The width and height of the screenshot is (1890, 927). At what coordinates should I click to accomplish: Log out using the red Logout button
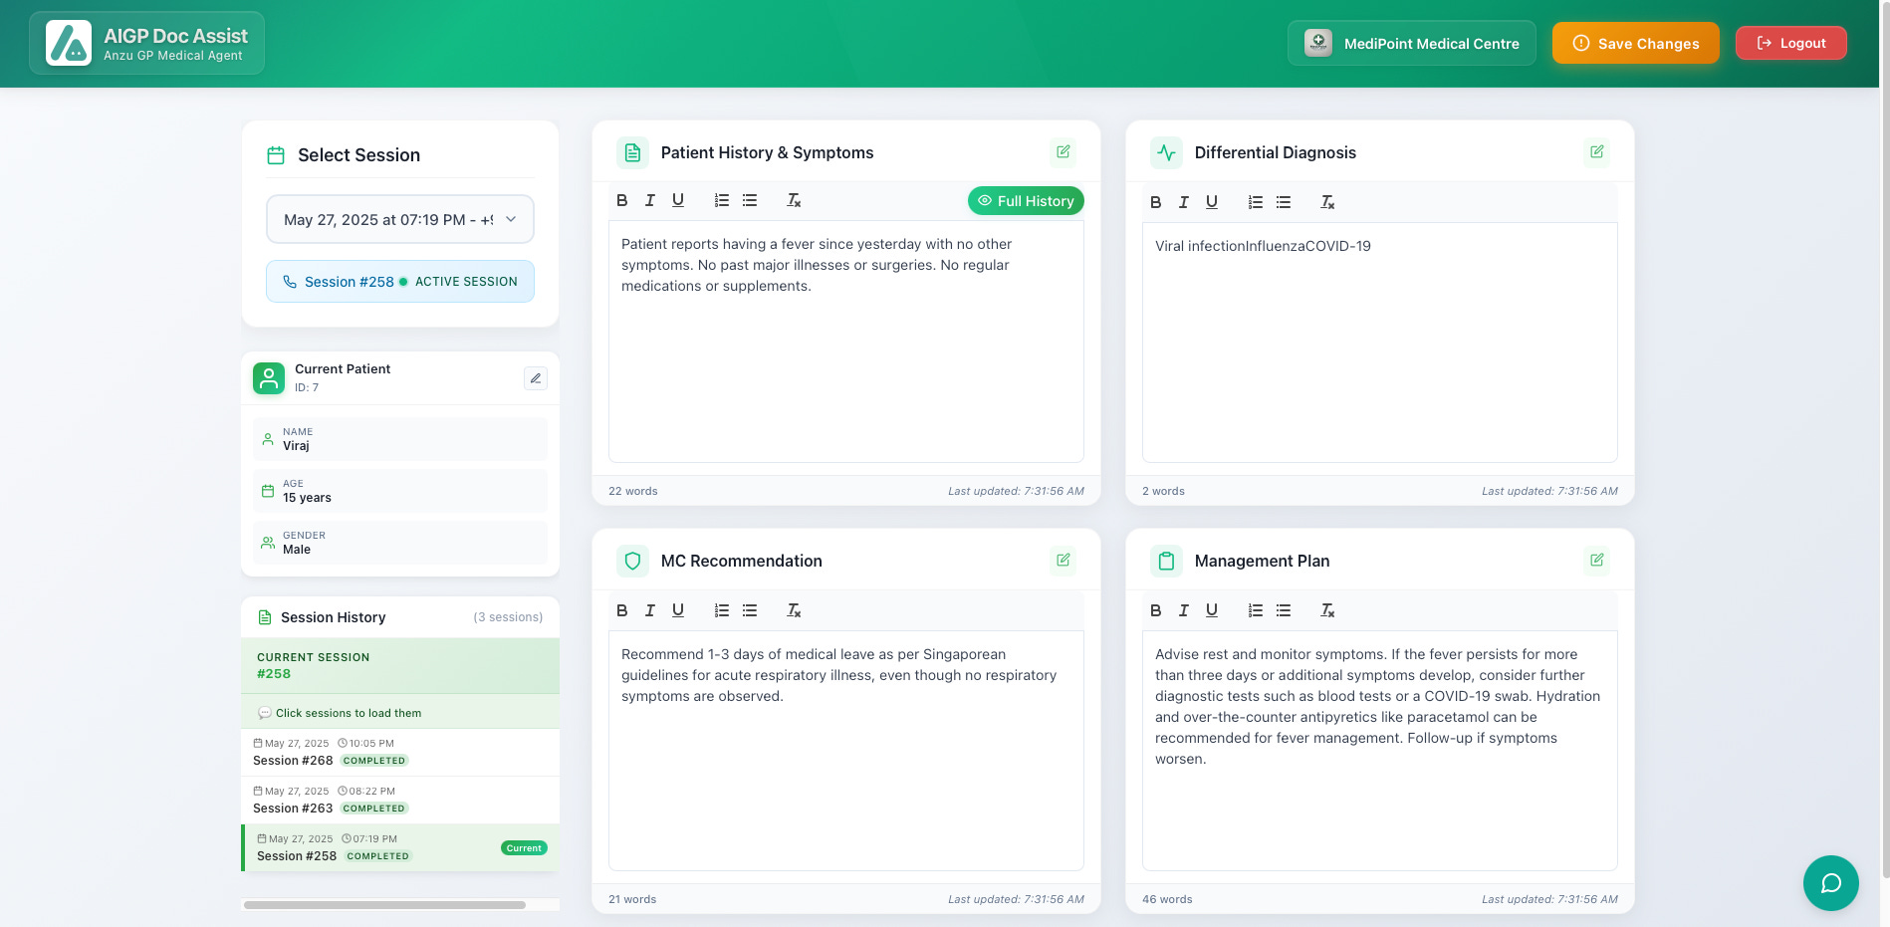pos(1791,43)
